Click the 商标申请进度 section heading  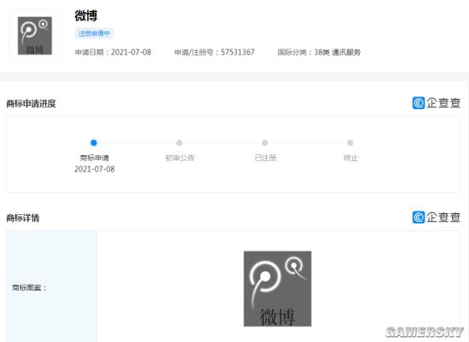click(x=31, y=103)
